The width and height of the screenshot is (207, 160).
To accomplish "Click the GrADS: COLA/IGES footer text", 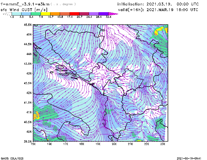I will (10, 158).
